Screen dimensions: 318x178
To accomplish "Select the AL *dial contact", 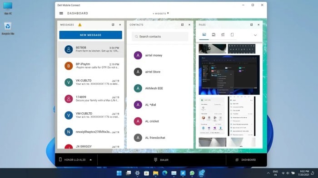I will click(x=160, y=105).
